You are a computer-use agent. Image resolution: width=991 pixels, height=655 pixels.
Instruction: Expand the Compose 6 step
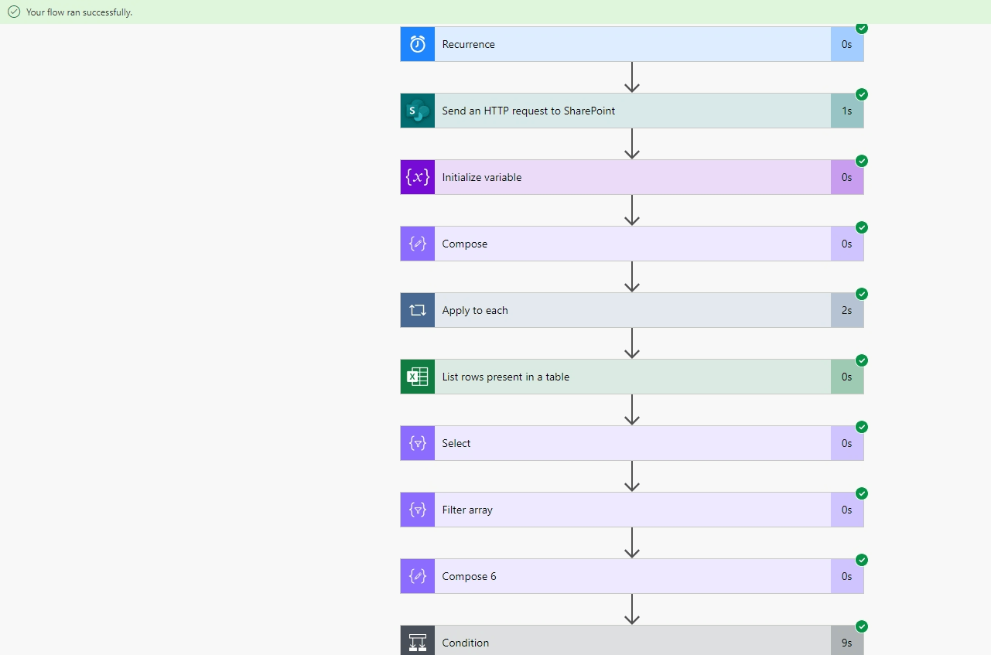[x=632, y=576]
